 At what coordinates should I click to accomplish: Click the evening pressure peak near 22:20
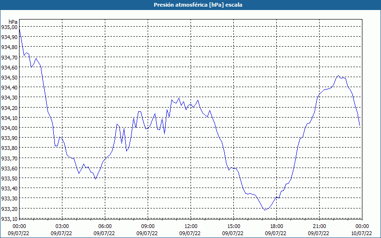click(338, 76)
